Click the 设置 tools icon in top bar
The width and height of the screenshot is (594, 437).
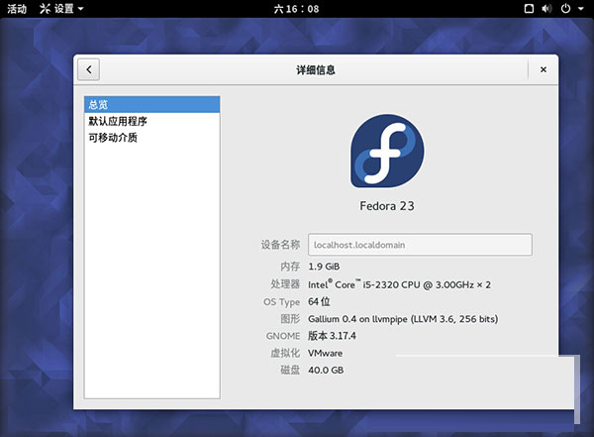coord(45,8)
